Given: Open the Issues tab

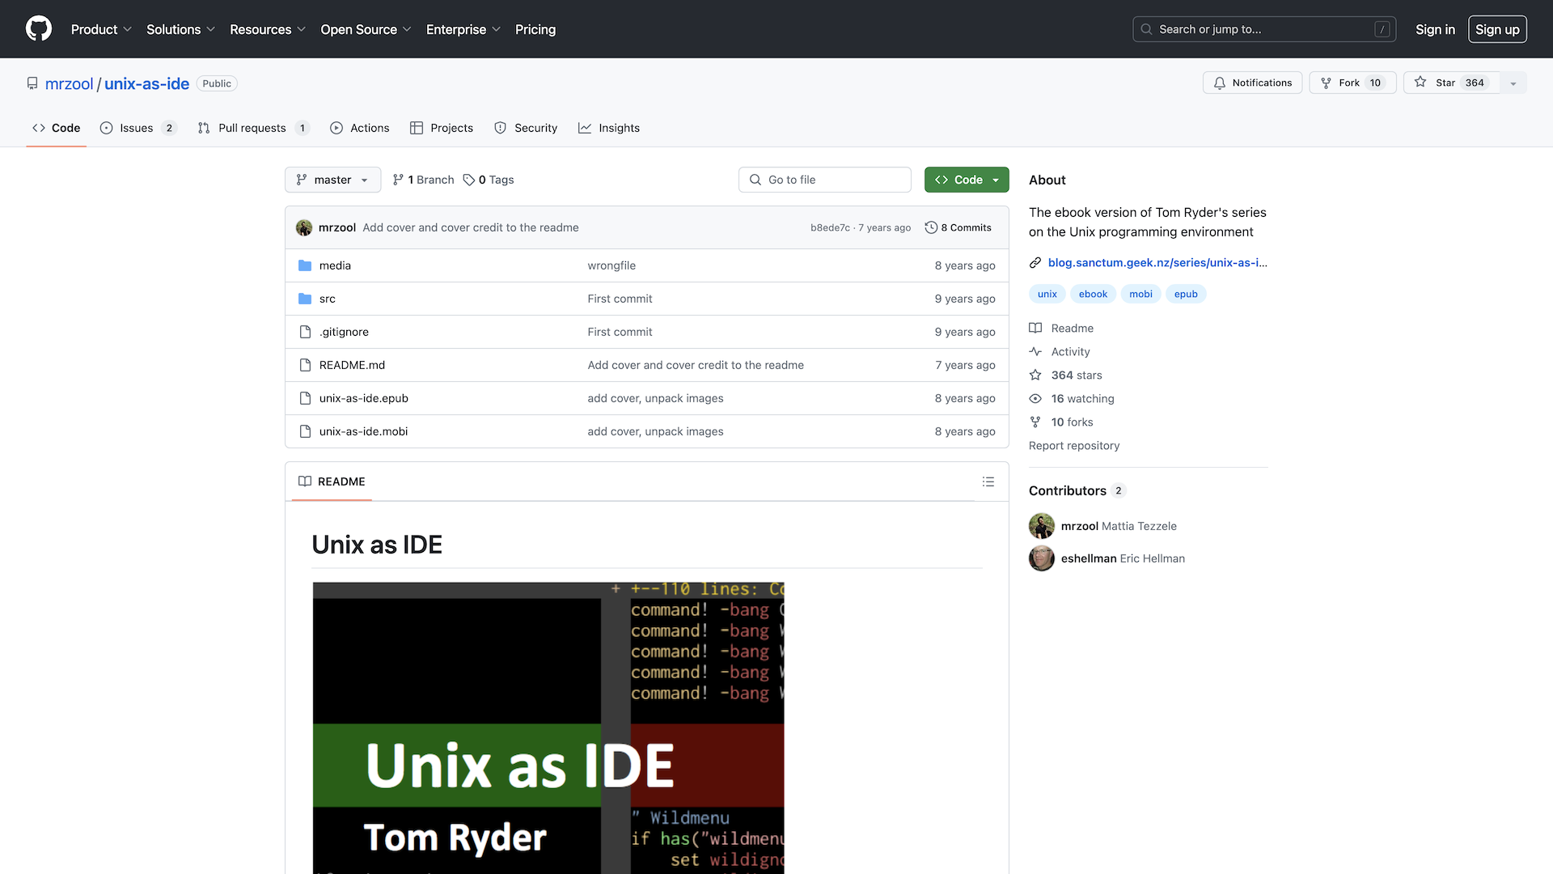Looking at the screenshot, I should click(x=138, y=128).
